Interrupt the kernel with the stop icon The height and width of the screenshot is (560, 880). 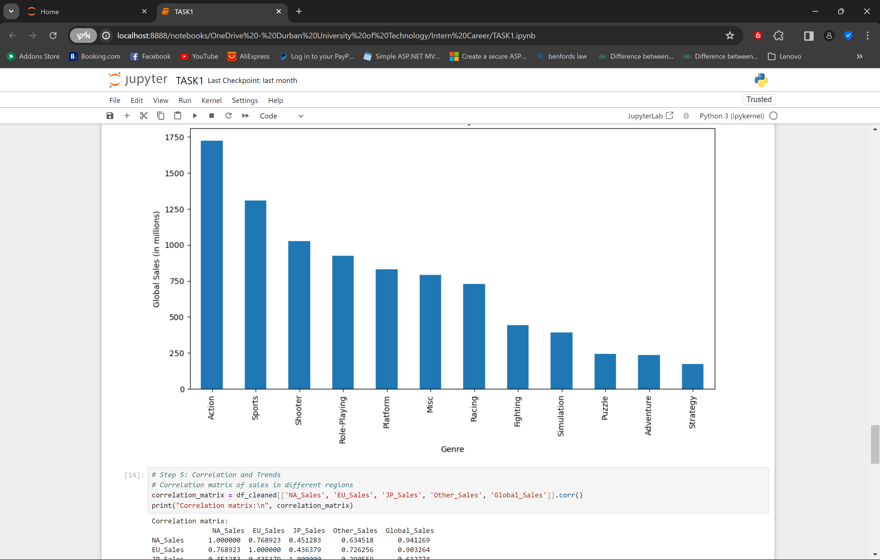[211, 116]
